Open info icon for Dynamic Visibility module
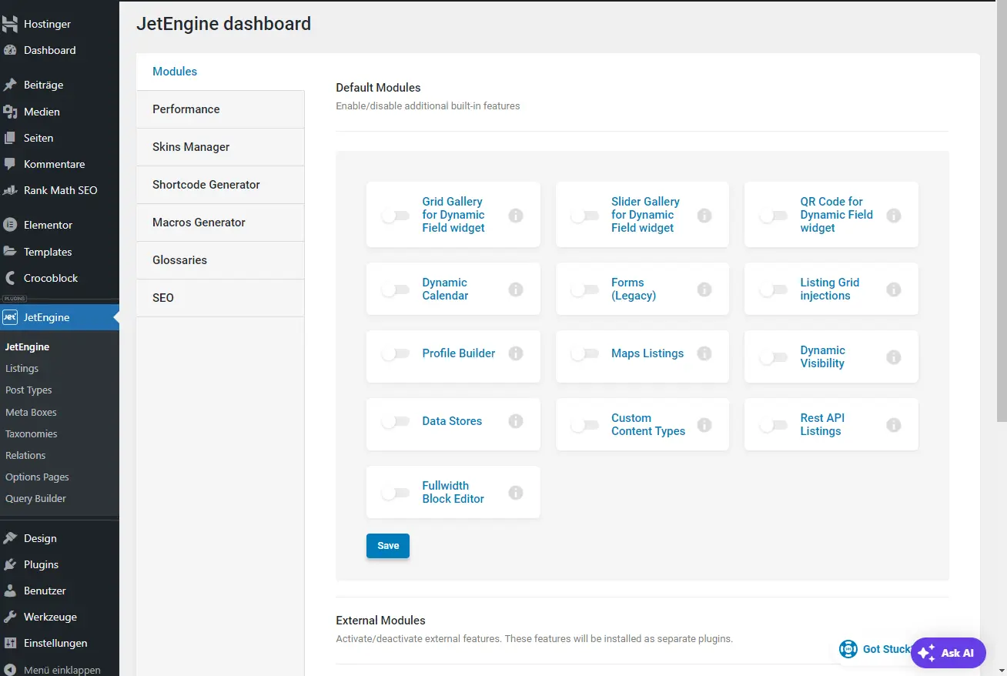Viewport: 1007px width, 676px height. [x=894, y=357]
